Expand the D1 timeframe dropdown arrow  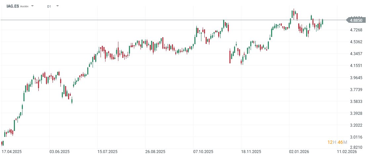click(x=58, y=6)
